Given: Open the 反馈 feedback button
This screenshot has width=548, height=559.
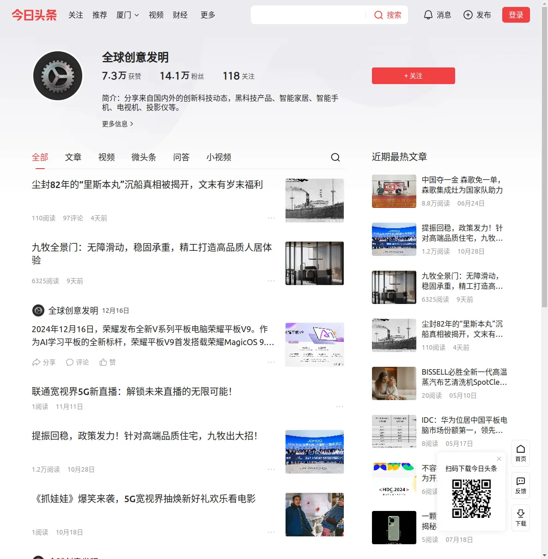Looking at the screenshot, I should point(521,486).
